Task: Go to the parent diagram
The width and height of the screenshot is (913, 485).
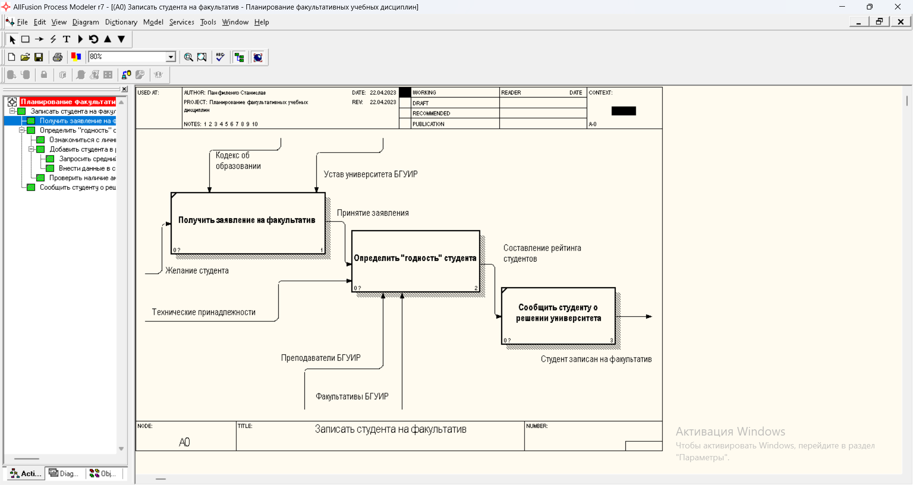Action: click(107, 39)
